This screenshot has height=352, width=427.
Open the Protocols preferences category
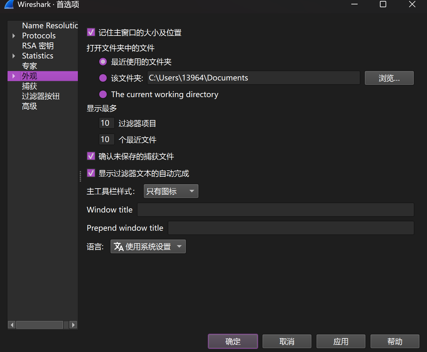tap(39, 36)
